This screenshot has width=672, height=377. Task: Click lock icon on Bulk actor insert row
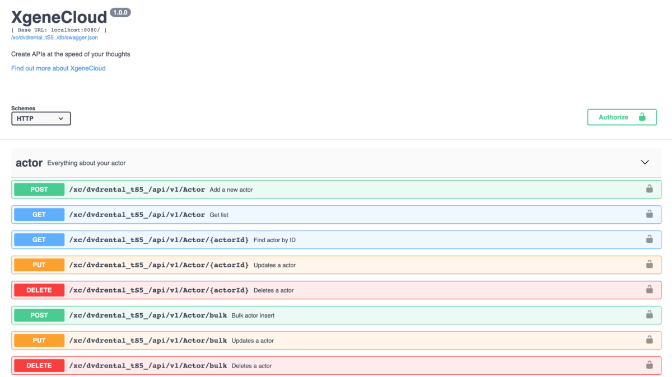(650, 315)
